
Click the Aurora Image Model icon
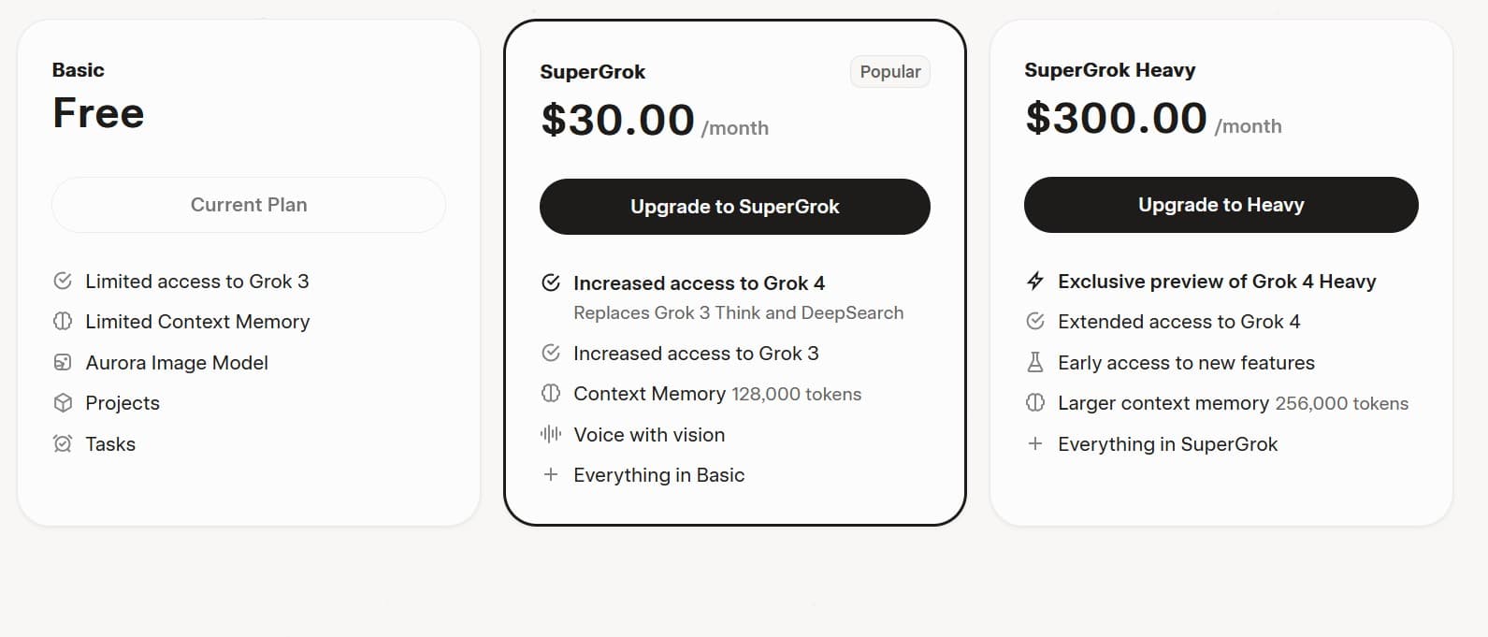click(63, 362)
